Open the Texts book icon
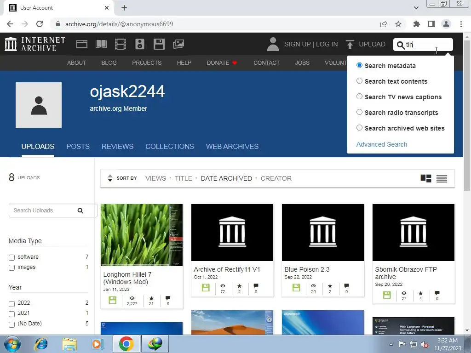This screenshot has height=353, width=471. [101, 44]
